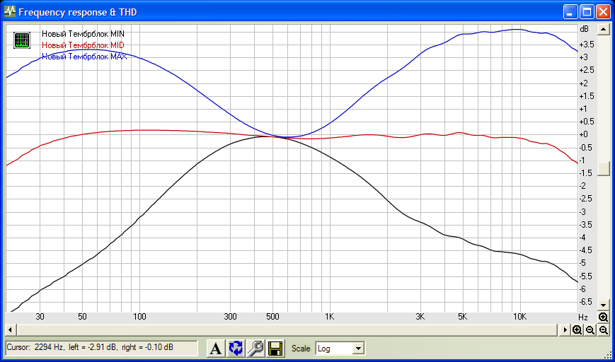Image resolution: width=615 pixels, height=362 pixels.
Task: Click the vertical scrollbar thumb
Action: [x=603, y=168]
